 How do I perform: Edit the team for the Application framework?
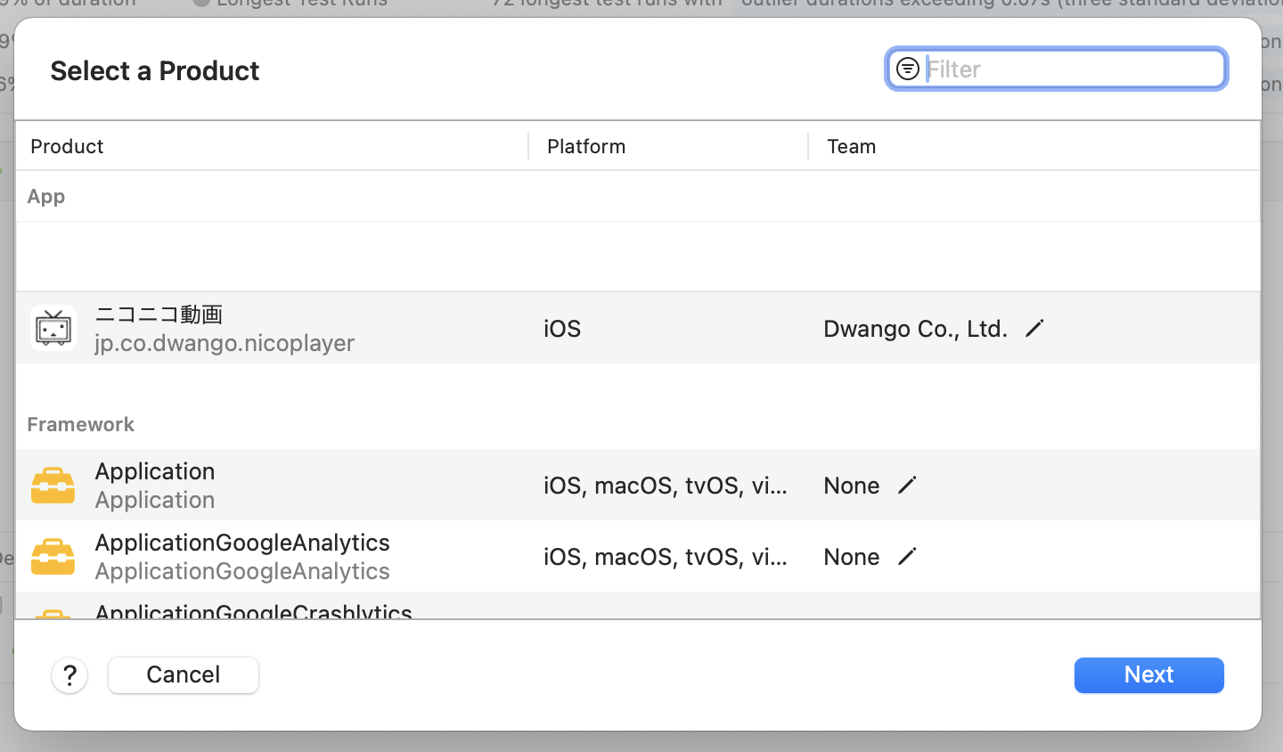907,486
